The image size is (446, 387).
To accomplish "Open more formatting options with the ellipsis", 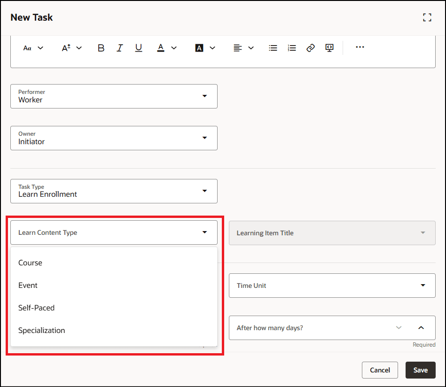I will click(x=360, y=47).
